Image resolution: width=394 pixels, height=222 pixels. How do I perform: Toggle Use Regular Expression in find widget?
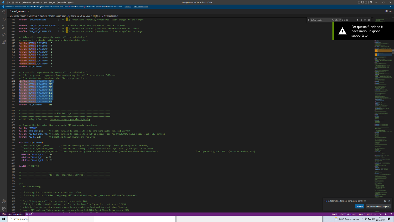click(x=339, y=20)
